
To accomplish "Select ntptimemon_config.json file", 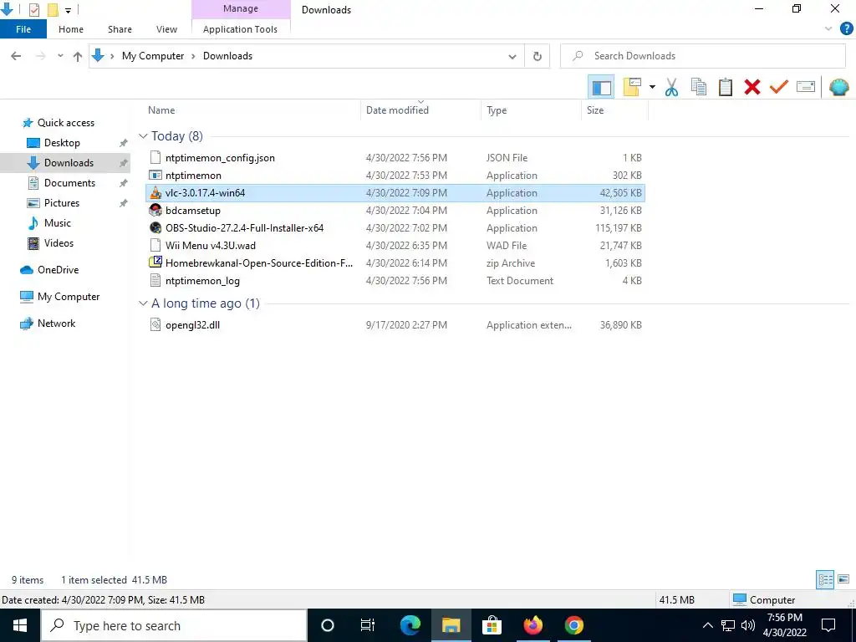I will click(395, 158).
